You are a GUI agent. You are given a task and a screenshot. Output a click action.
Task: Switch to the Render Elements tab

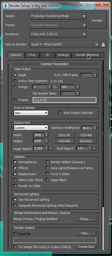88,55
